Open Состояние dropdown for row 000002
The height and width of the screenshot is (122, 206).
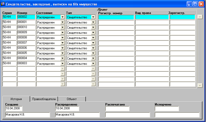pos(63,17)
